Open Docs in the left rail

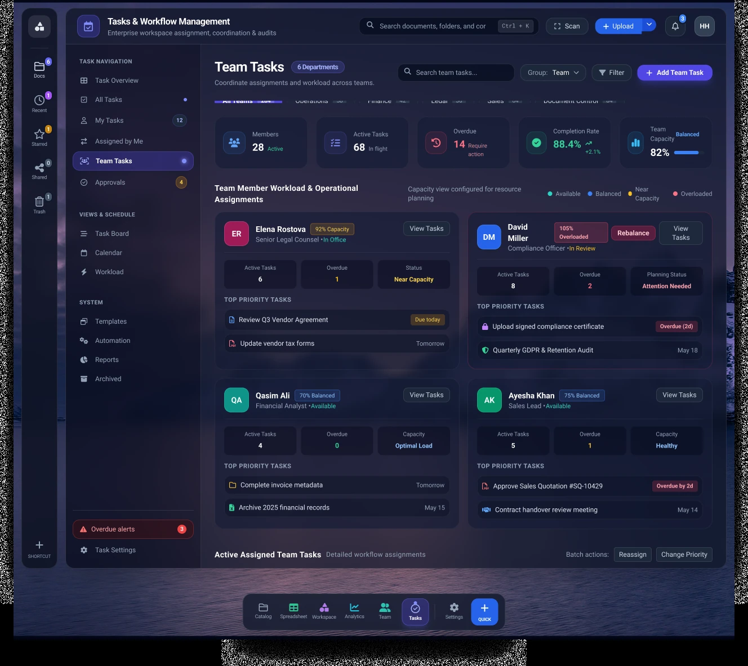point(39,69)
